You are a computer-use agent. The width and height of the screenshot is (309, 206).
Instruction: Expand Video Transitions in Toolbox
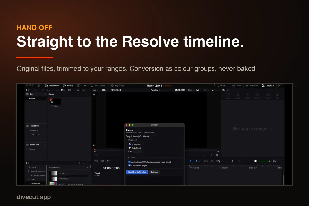pyautogui.click(x=29, y=171)
